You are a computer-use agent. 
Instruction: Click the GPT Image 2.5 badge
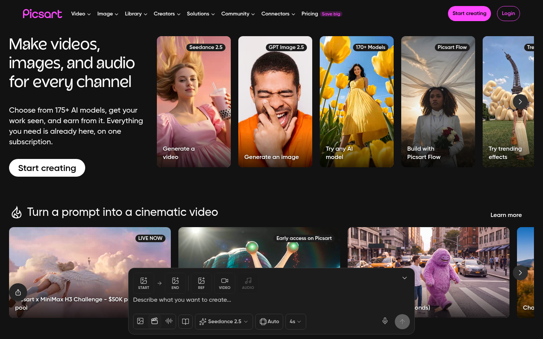pyautogui.click(x=286, y=47)
